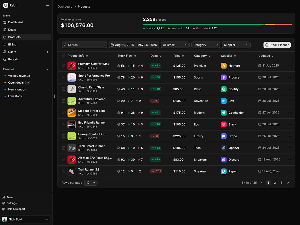Check the Trail Runner Z2 row checkbox
The height and width of the screenshot is (225, 300).
coord(63,171)
